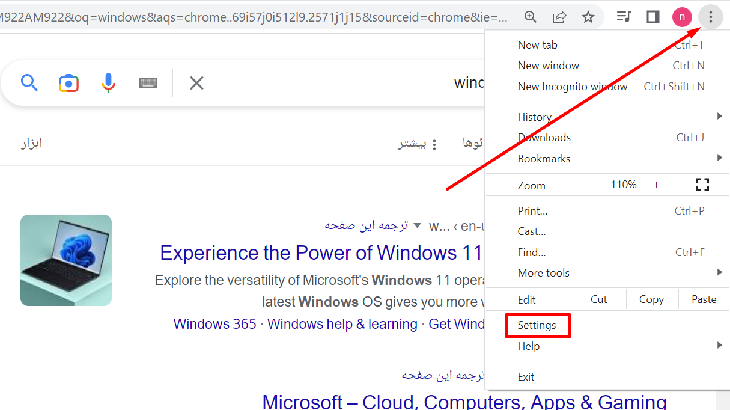Open Google Lens image search camera icon
This screenshot has height=410, width=730.
[x=69, y=83]
